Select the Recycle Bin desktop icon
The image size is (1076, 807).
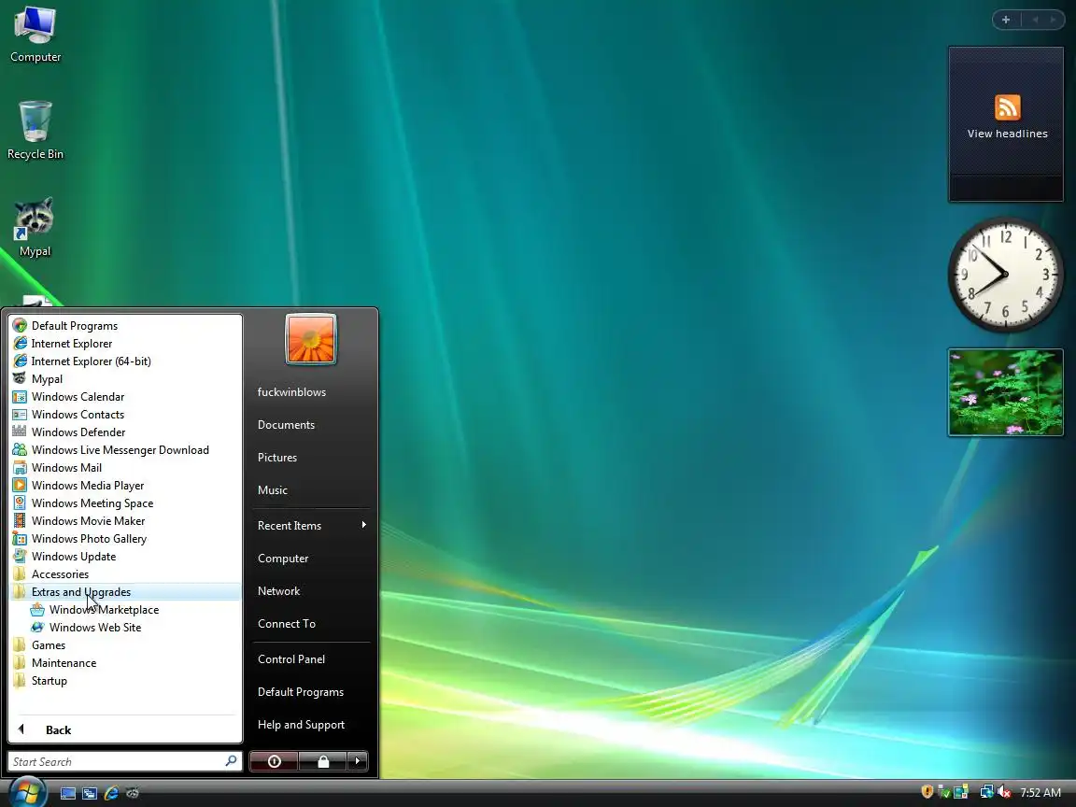pos(35,131)
